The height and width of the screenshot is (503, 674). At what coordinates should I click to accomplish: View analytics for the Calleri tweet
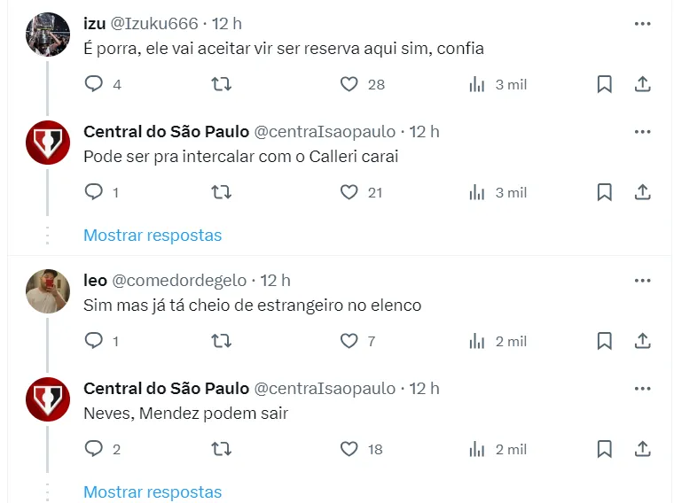click(x=477, y=192)
